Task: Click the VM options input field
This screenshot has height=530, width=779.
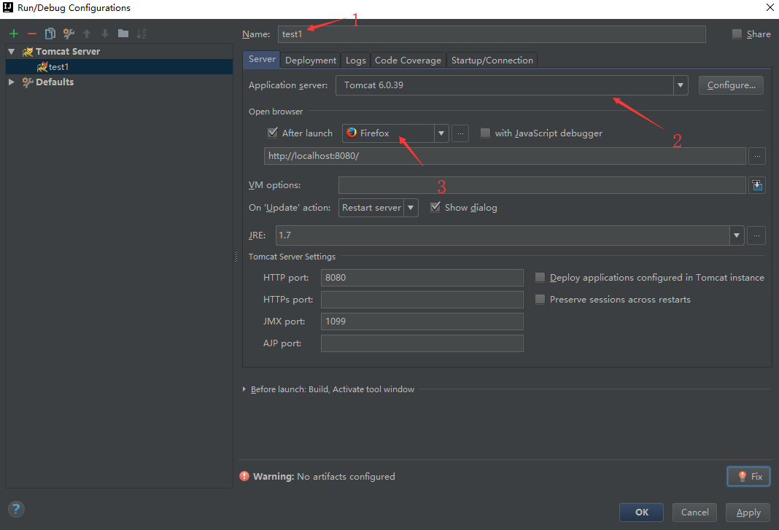Action: pyautogui.click(x=542, y=185)
